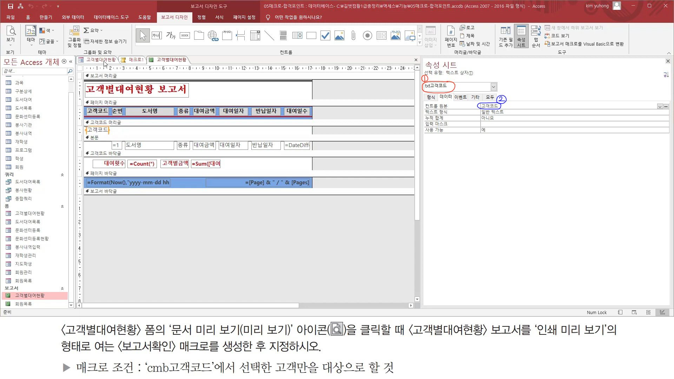Select the Text Box control tool
Viewport: 674px width, 379px height.
pyautogui.click(x=157, y=35)
